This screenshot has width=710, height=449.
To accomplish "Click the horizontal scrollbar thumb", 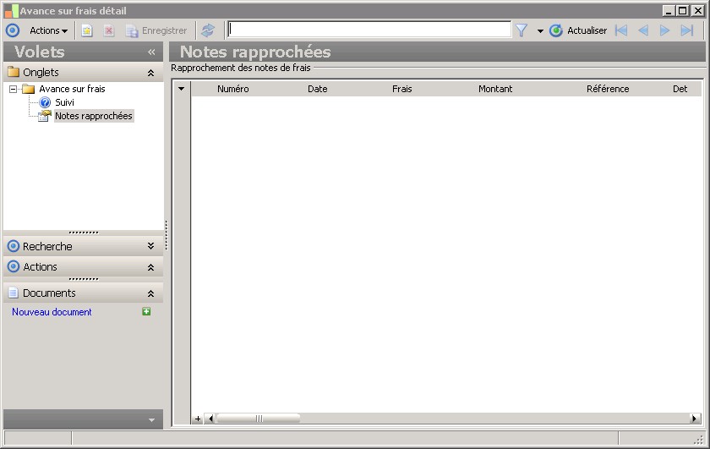I will pyautogui.click(x=259, y=419).
